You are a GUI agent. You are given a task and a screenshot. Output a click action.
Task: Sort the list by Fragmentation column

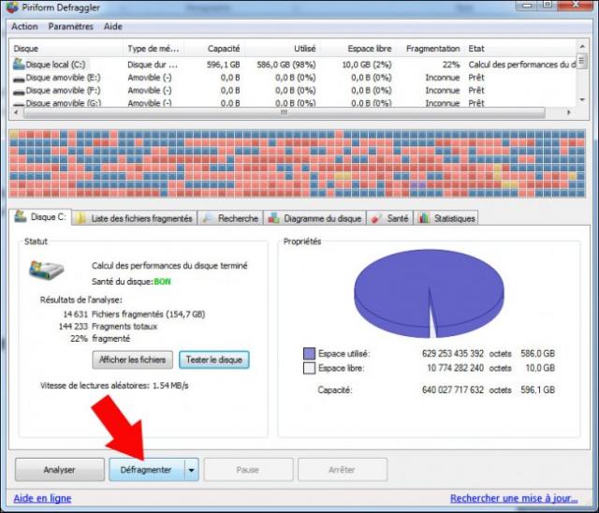(432, 48)
